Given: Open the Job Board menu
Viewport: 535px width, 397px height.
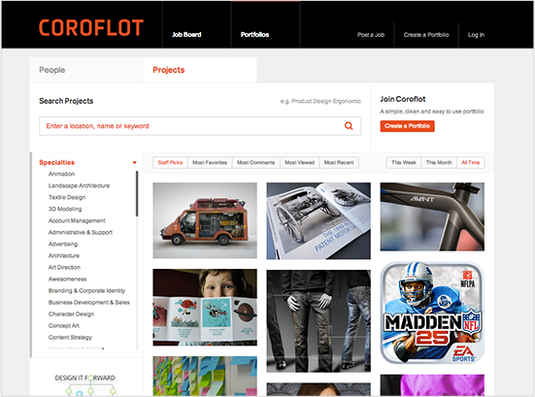Looking at the screenshot, I should pos(186,34).
